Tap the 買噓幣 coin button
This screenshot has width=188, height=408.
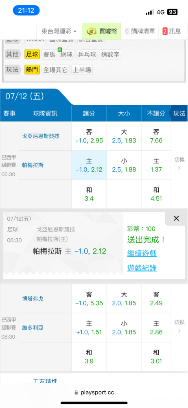coord(102,31)
